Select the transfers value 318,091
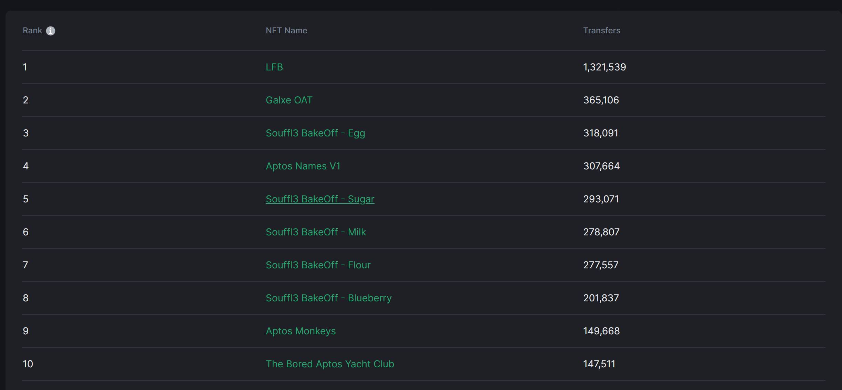The height and width of the screenshot is (390, 842). [x=601, y=133]
